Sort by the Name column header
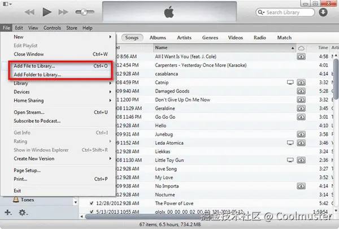 pos(224,47)
